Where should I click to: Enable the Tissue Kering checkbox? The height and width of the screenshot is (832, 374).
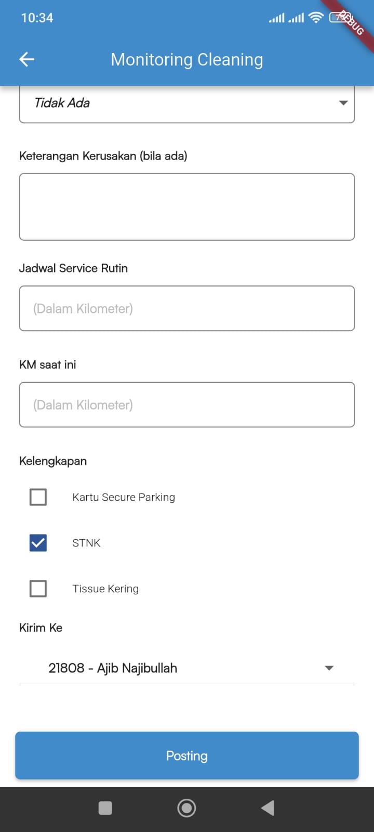38,589
